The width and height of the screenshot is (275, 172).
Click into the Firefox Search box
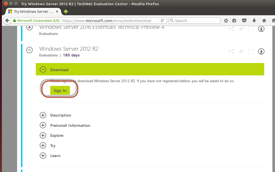pos(194,21)
